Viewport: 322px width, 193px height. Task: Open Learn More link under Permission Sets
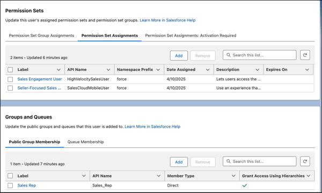167,20
